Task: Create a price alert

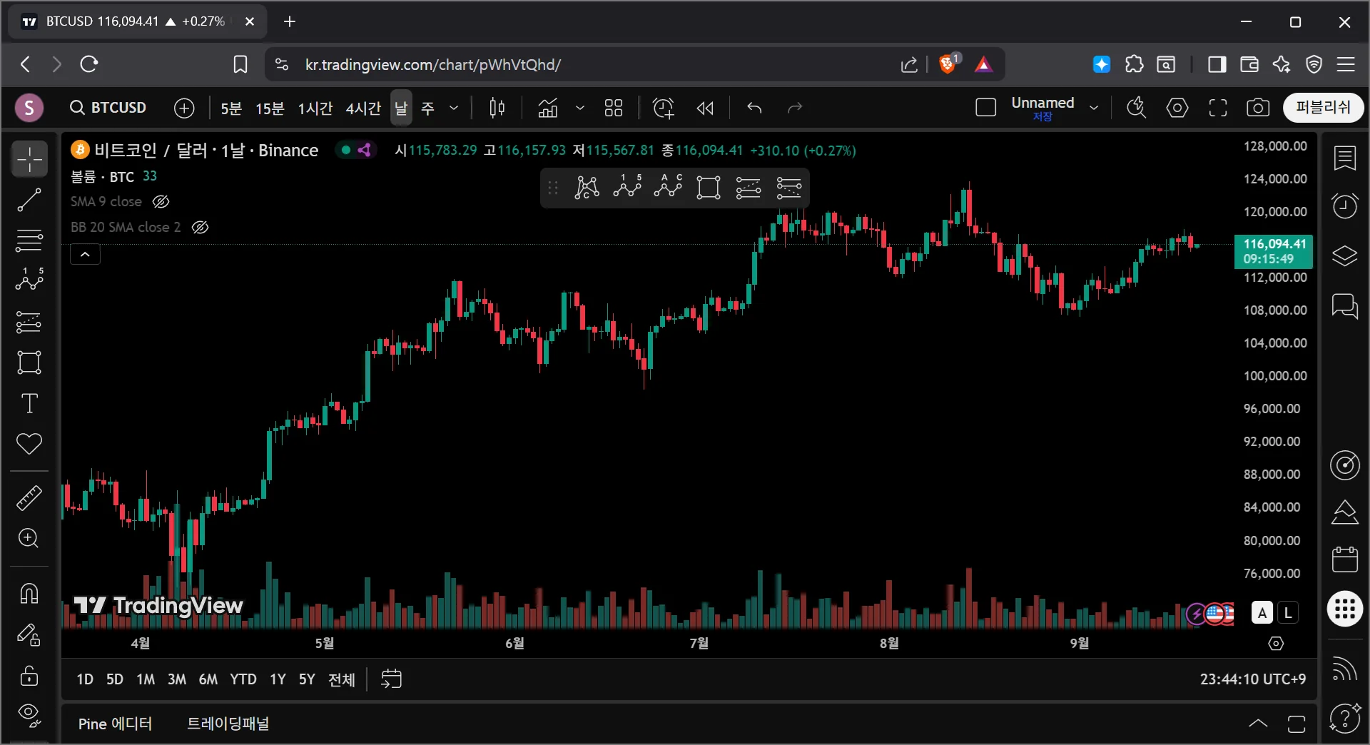Action: click(x=664, y=108)
